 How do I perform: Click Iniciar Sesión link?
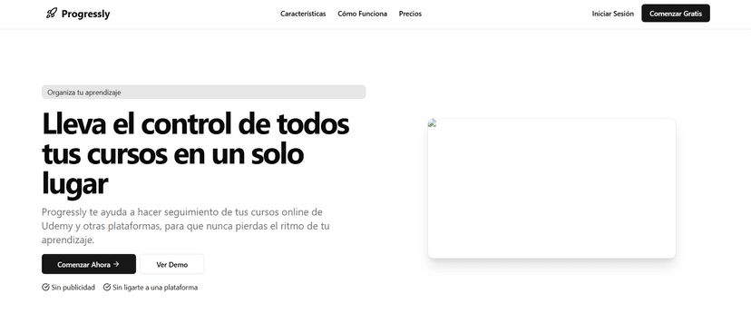pos(612,14)
